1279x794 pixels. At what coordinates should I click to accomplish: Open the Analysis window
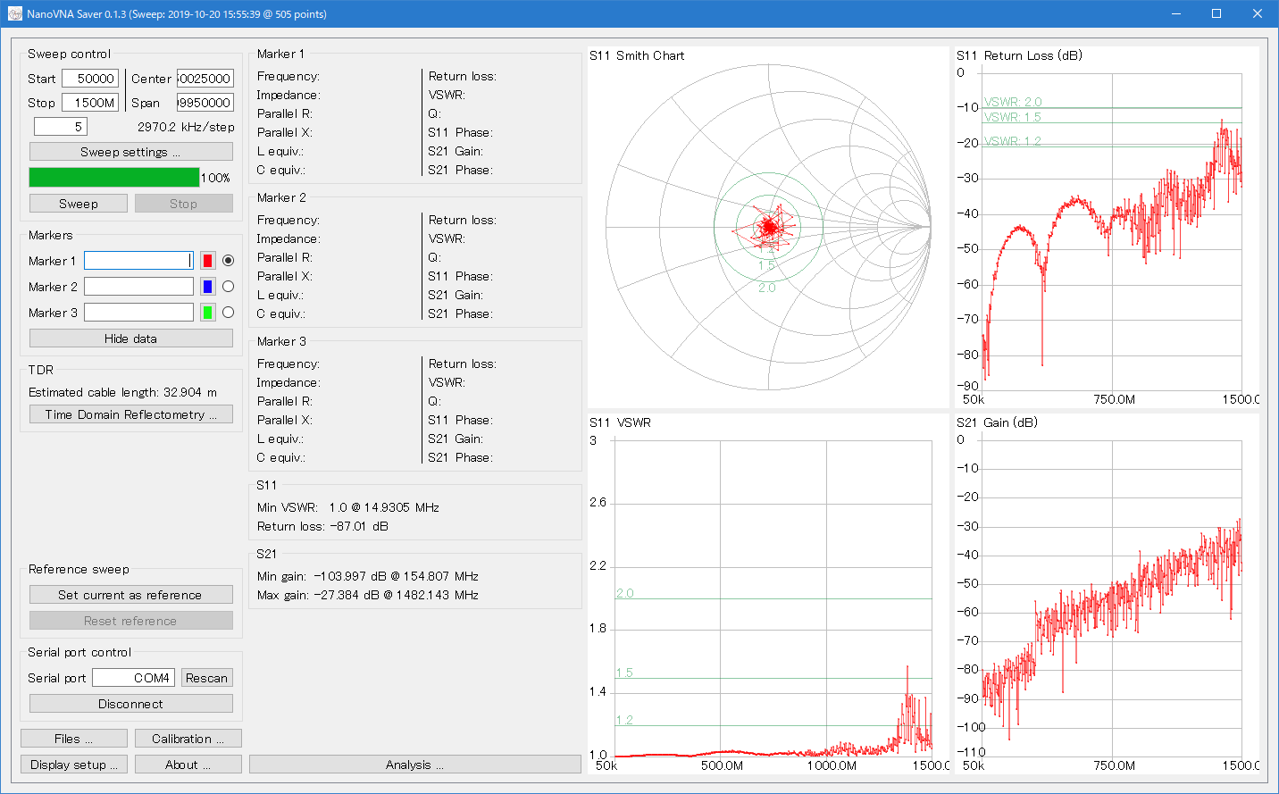[x=415, y=765]
